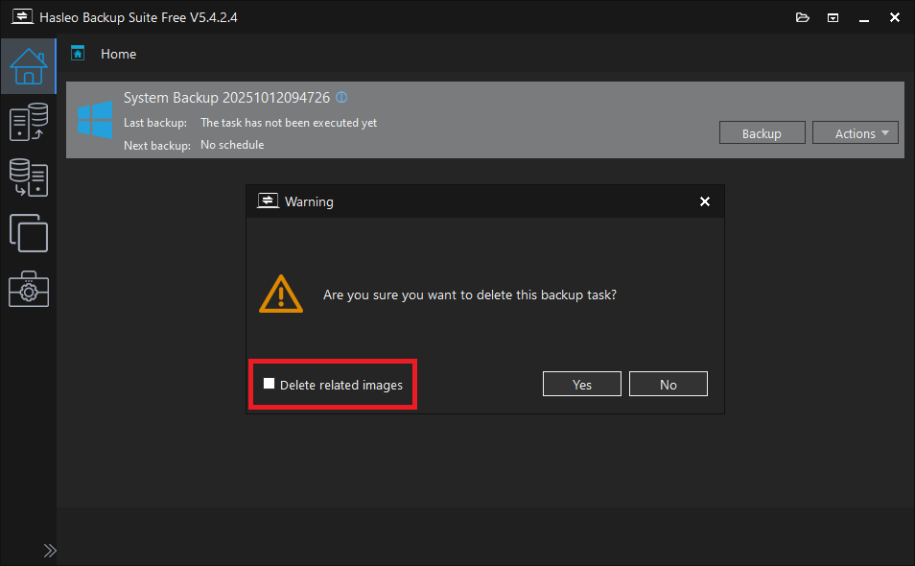The width and height of the screenshot is (915, 566).
Task: Cancel deletion with No button
Action: pos(669,384)
